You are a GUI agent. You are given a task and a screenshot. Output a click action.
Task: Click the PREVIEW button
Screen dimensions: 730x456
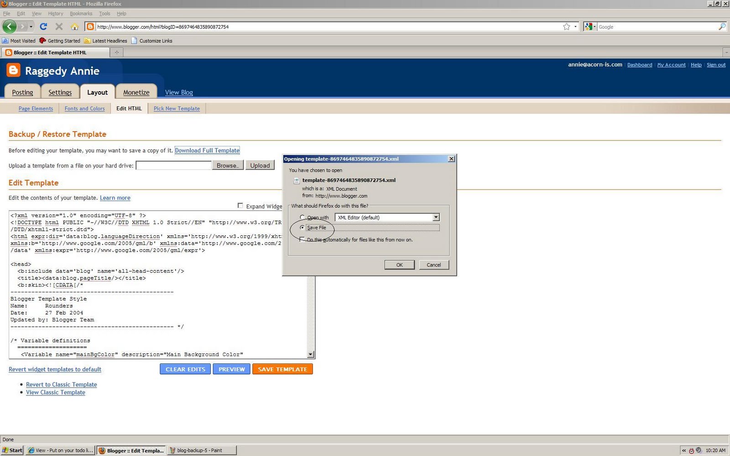point(232,369)
